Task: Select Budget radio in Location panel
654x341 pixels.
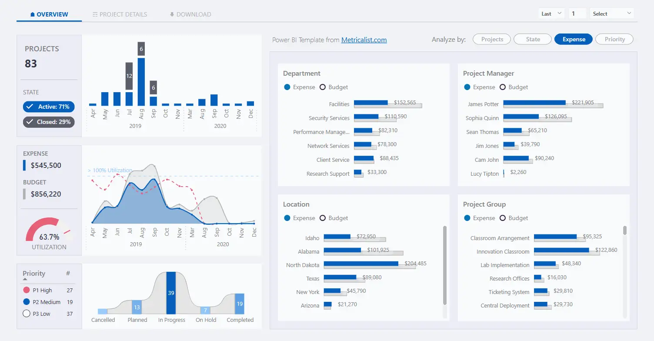Action: coord(323,218)
